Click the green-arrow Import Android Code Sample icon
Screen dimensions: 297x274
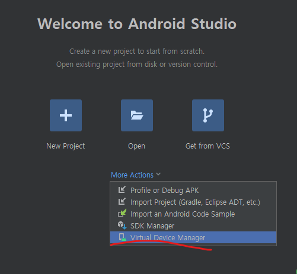point(122,214)
